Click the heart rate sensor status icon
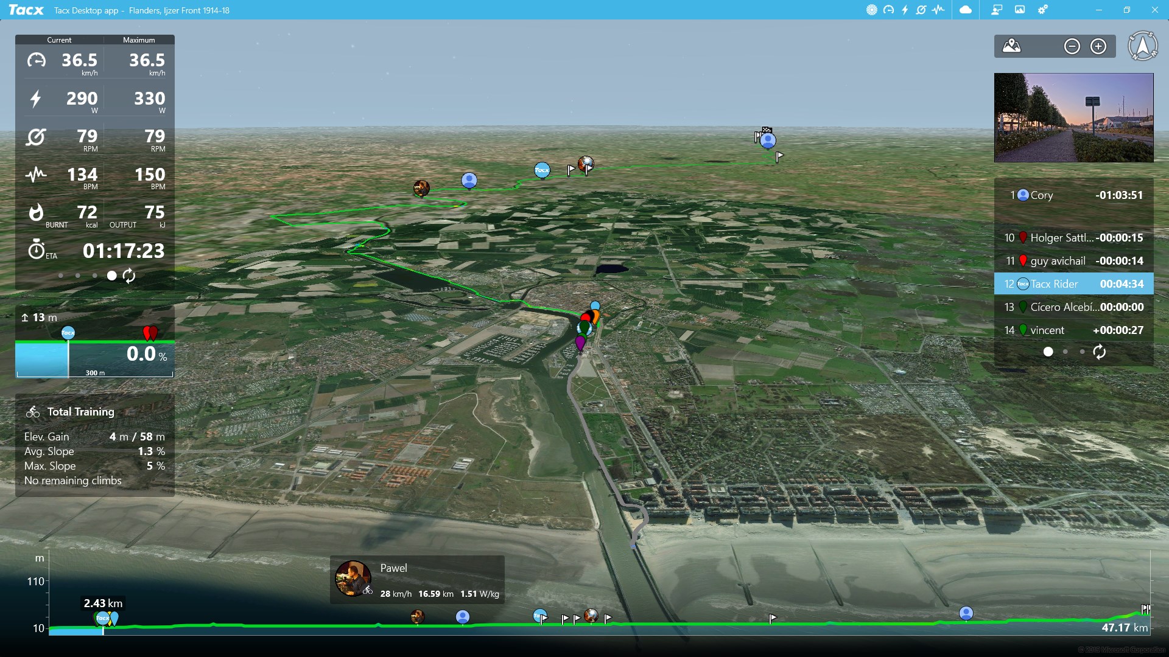The height and width of the screenshot is (657, 1169). point(938,10)
